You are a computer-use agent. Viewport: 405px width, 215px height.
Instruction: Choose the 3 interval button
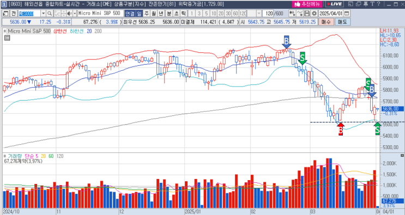(x=200, y=14)
